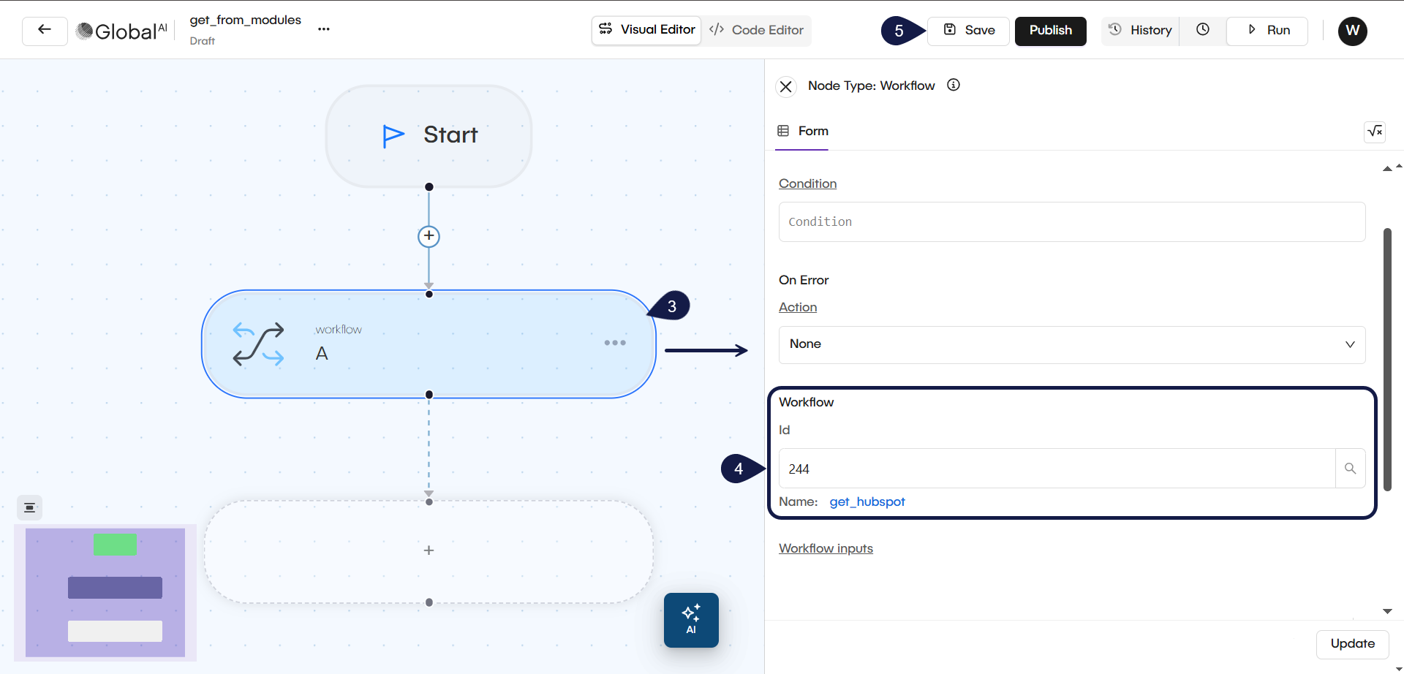Click the minimap toggle icon on the canvas
The width and height of the screenshot is (1404, 674).
29,507
